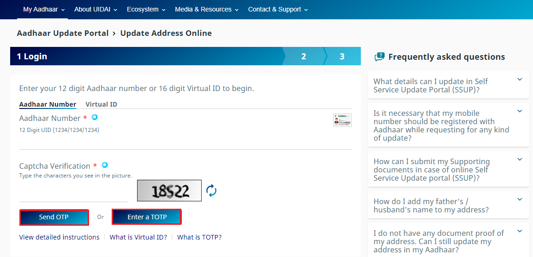Open the My Aadhaar menu

[44, 10]
